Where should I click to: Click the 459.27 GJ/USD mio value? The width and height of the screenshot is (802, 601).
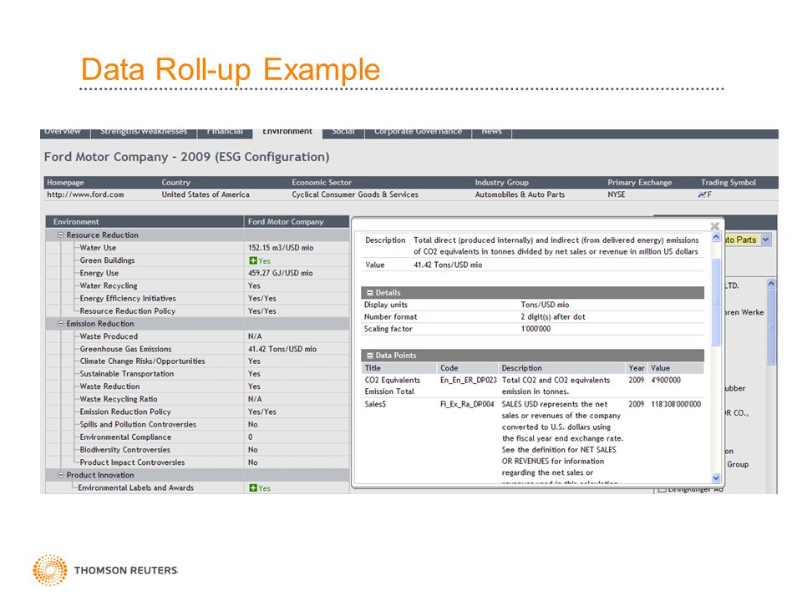pyautogui.click(x=281, y=274)
